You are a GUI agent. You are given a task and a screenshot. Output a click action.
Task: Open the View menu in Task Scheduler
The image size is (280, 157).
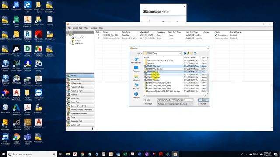[87, 28]
